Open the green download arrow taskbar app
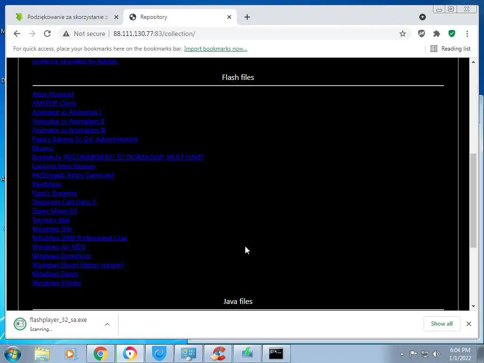The image size is (484, 363). tap(247, 354)
